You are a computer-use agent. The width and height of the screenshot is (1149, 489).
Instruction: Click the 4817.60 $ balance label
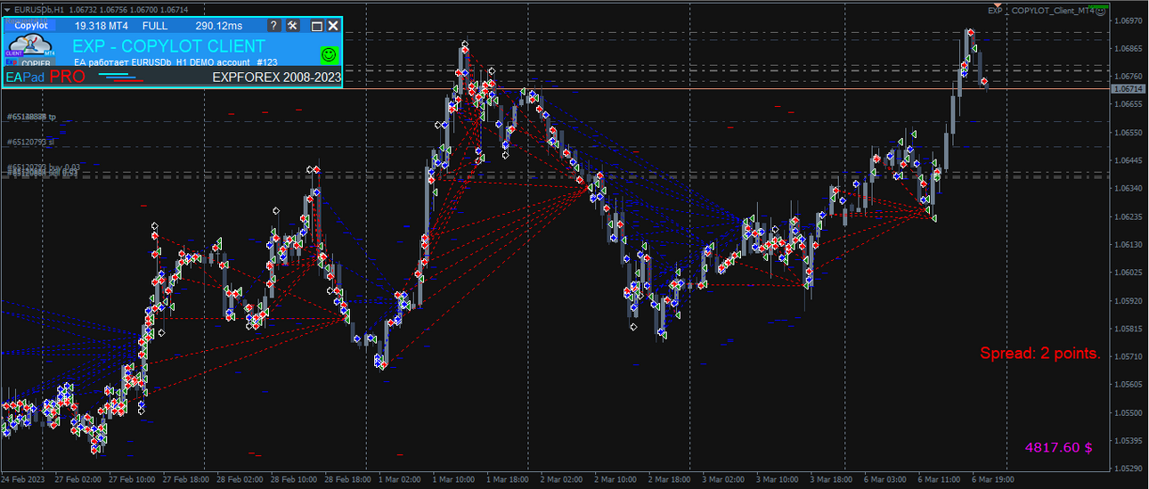pyautogui.click(x=1058, y=447)
